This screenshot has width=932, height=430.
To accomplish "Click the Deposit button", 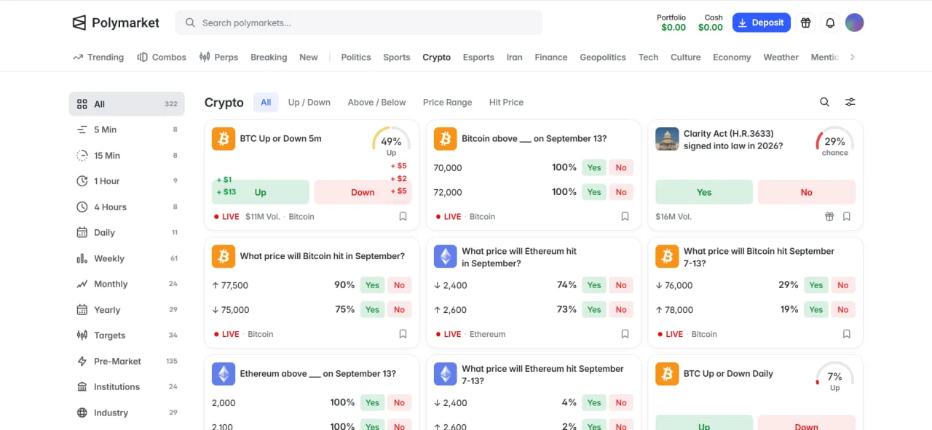I will (x=762, y=23).
